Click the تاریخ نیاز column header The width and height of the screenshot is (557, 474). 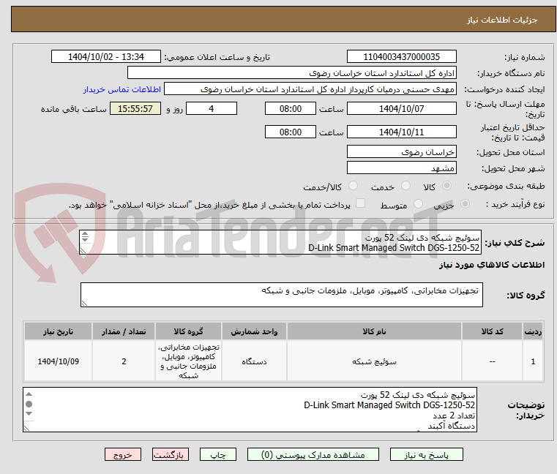click(x=59, y=331)
